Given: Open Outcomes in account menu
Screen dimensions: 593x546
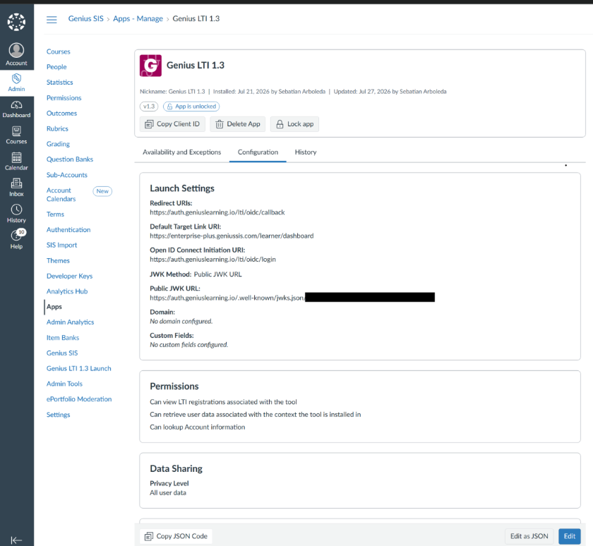Looking at the screenshot, I should (61, 114).
